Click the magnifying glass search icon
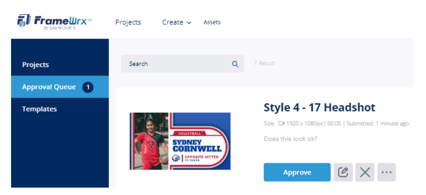 tap(235, 64)
